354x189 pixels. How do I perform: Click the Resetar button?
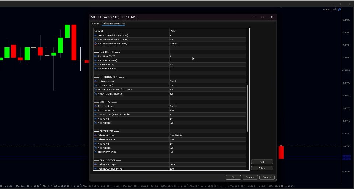(267, 178)
